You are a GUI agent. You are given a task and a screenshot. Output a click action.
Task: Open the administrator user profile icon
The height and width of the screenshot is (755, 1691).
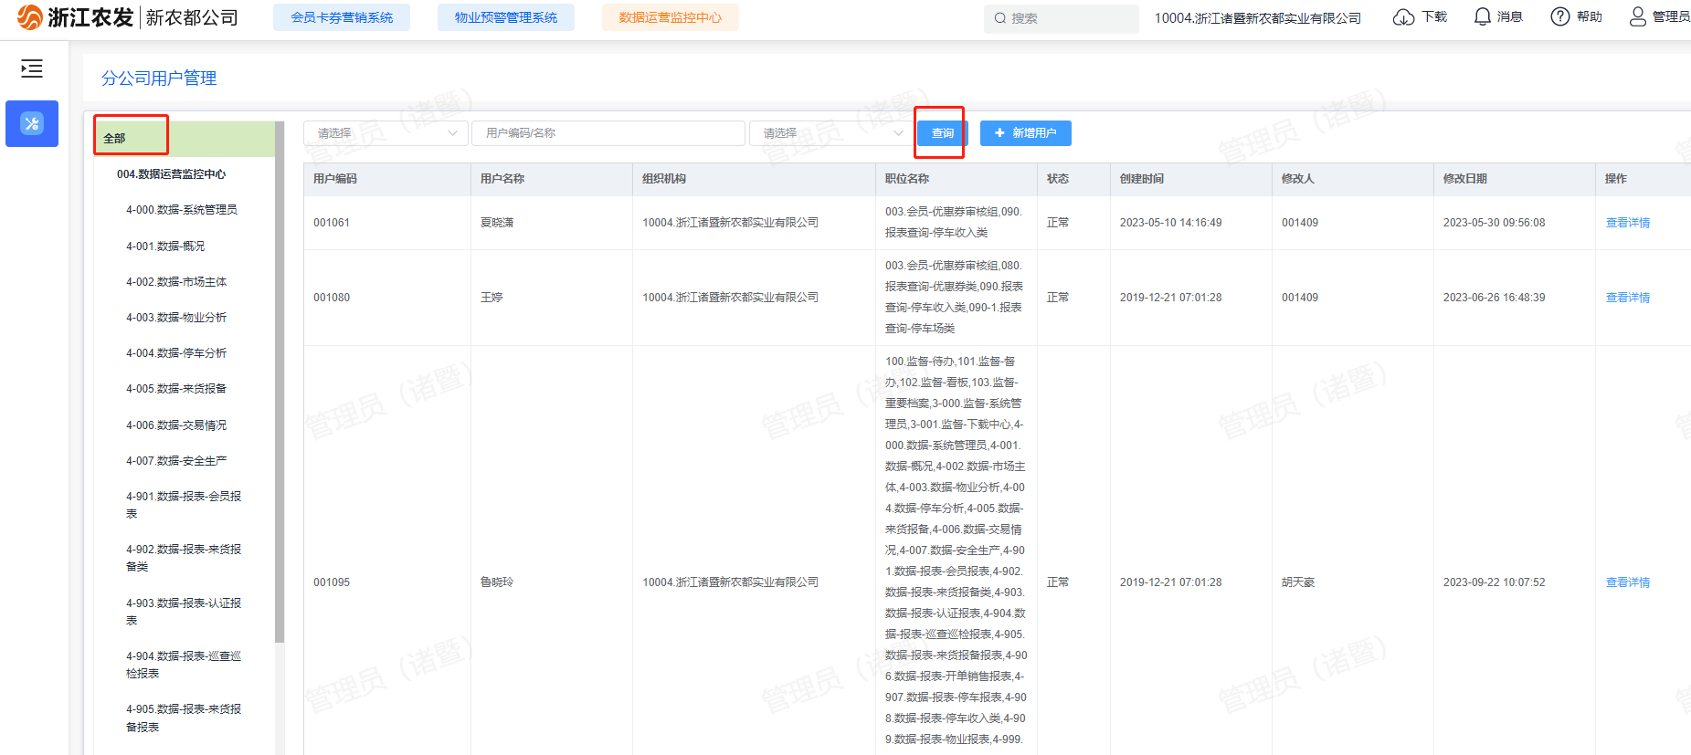click(1638, 17)
